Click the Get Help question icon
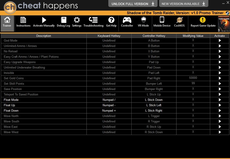 pos(111,20)
